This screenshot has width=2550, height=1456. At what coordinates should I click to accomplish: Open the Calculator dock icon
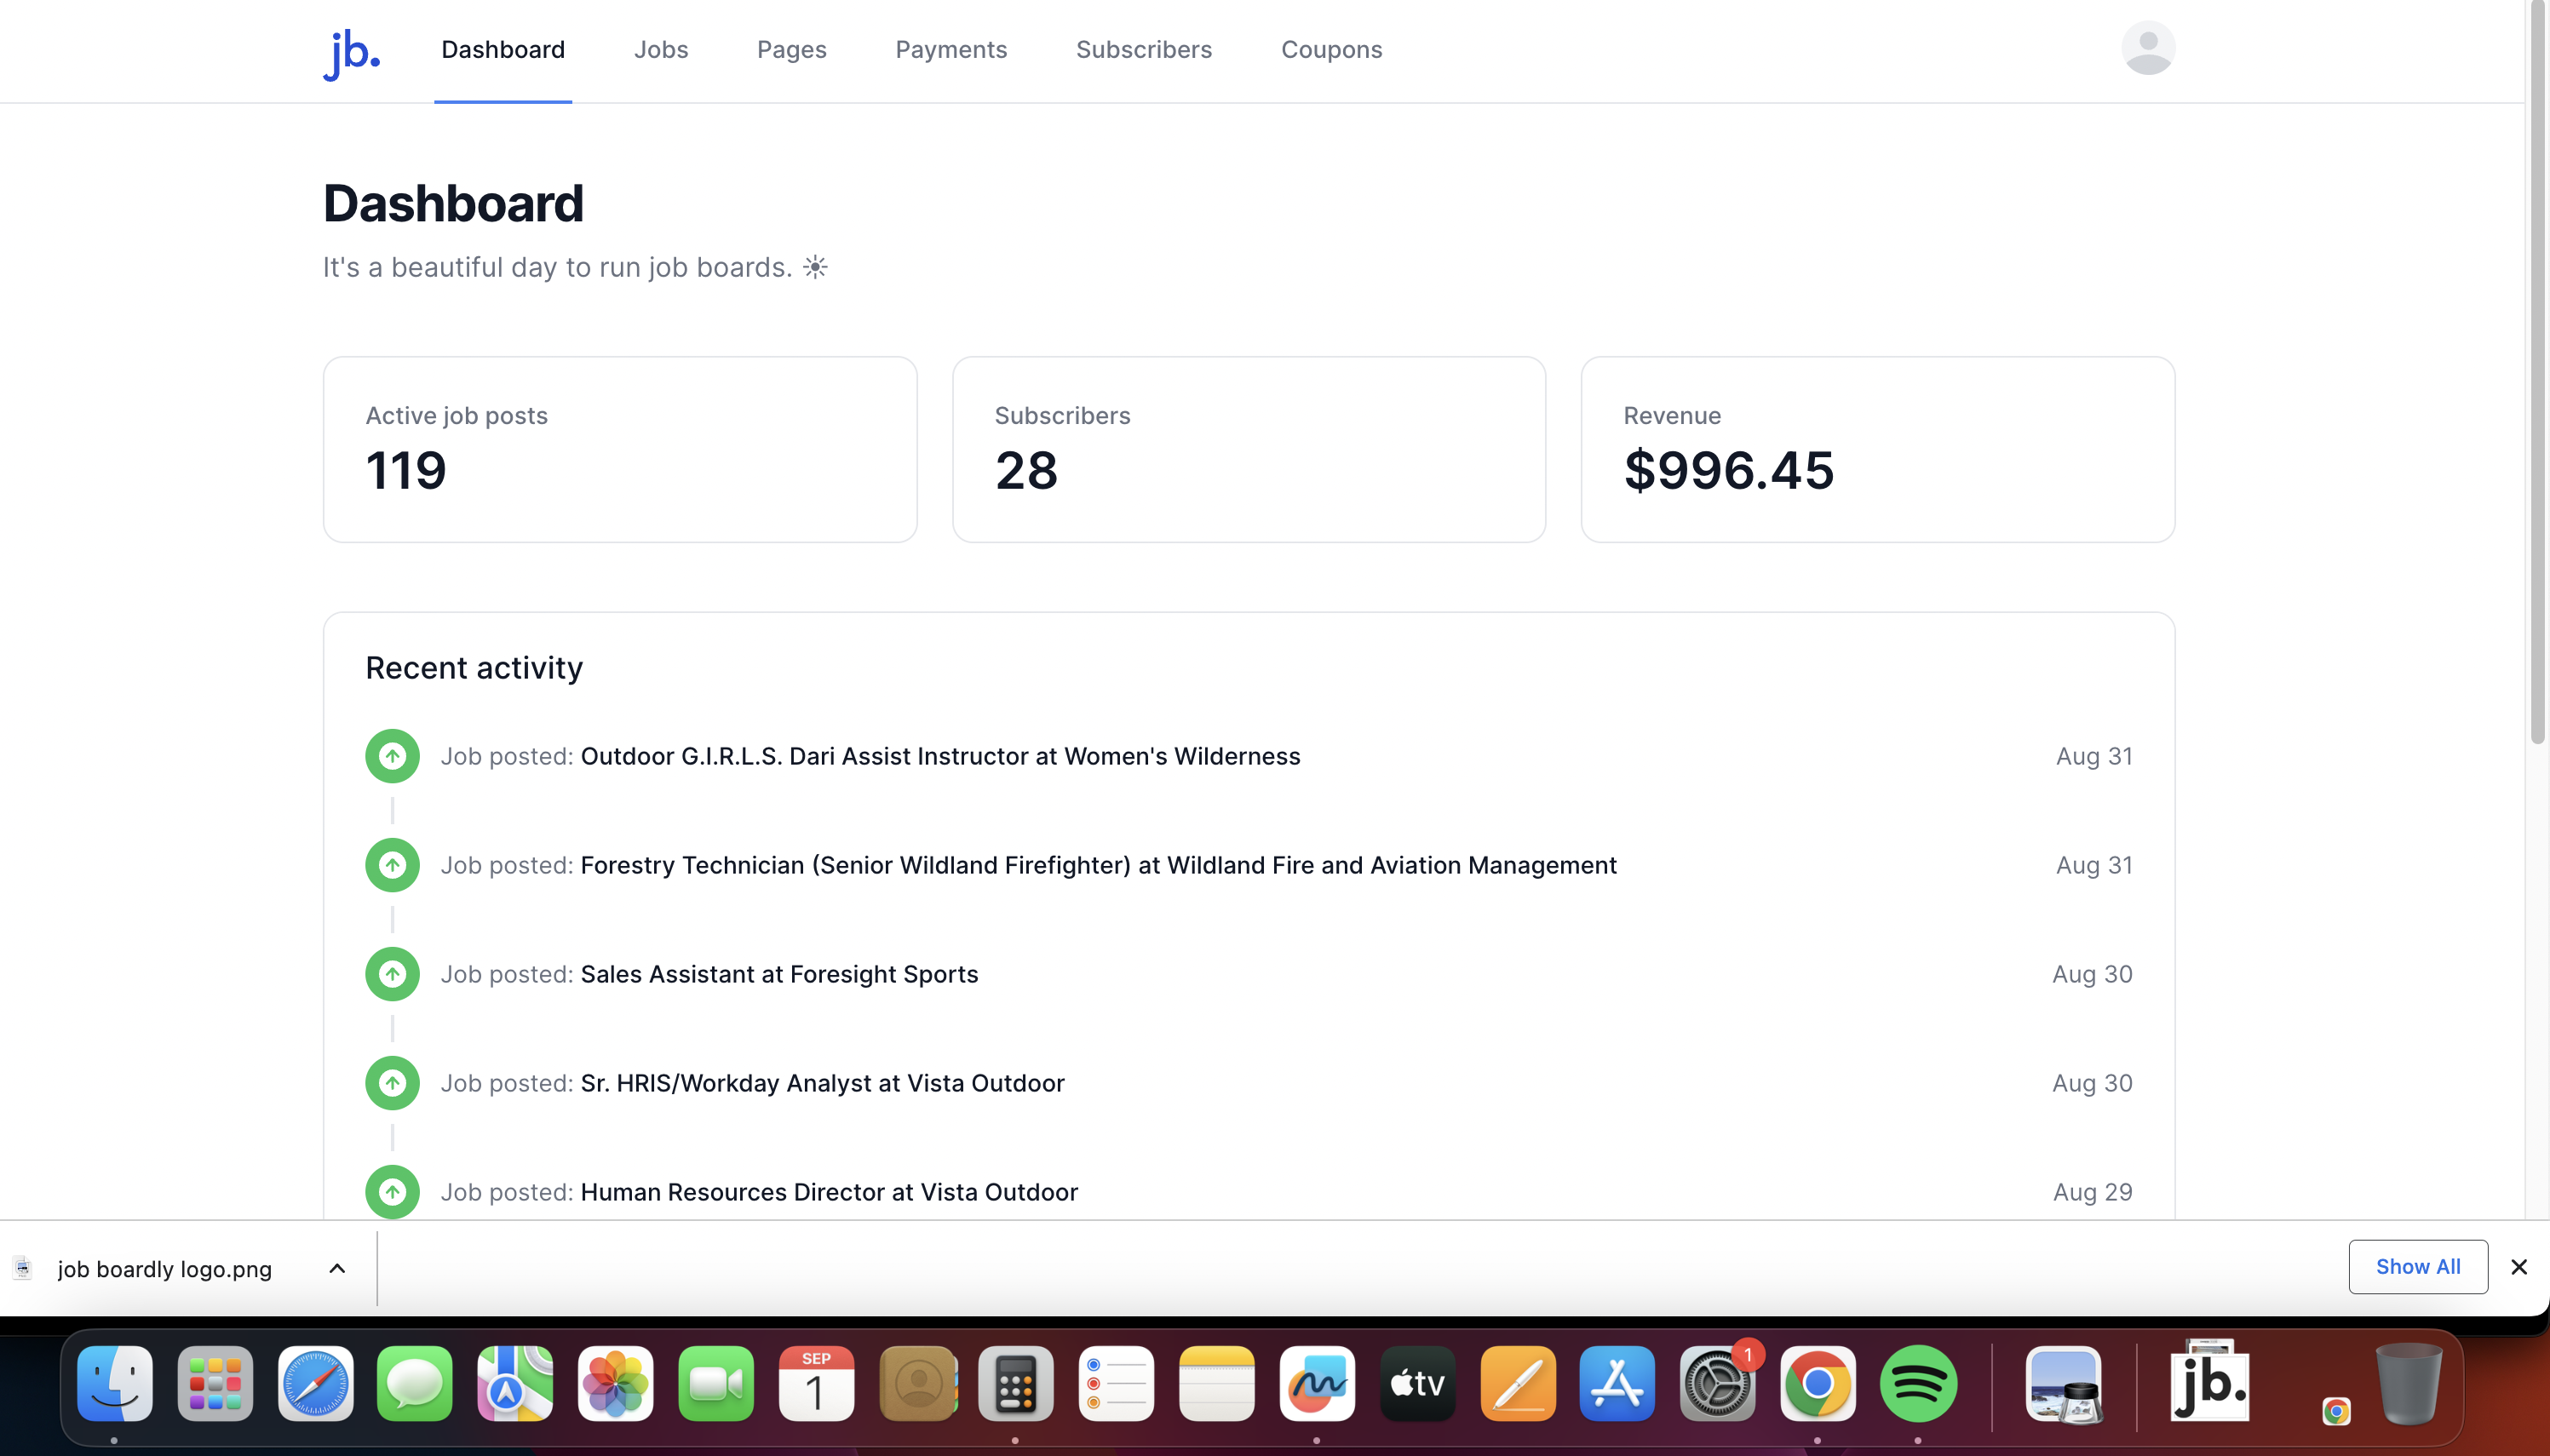1015,1384
